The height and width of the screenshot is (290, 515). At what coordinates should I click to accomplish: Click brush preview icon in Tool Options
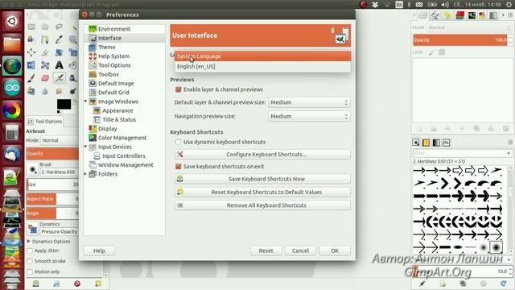pyautogui.click(x=32, y=169)
